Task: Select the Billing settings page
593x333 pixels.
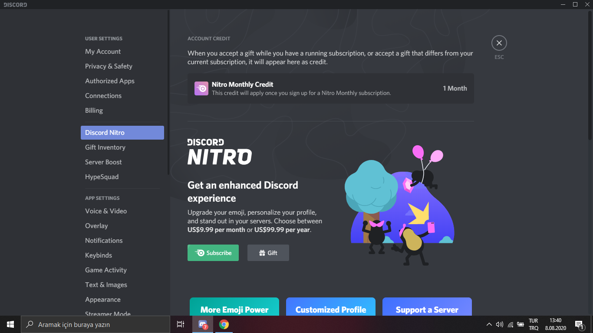Action: [122, 111]
